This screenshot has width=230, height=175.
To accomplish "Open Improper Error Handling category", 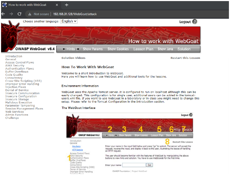I will (22, 84).
